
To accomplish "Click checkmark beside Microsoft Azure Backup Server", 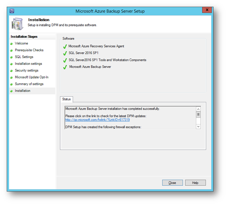I will click(65, 67).
